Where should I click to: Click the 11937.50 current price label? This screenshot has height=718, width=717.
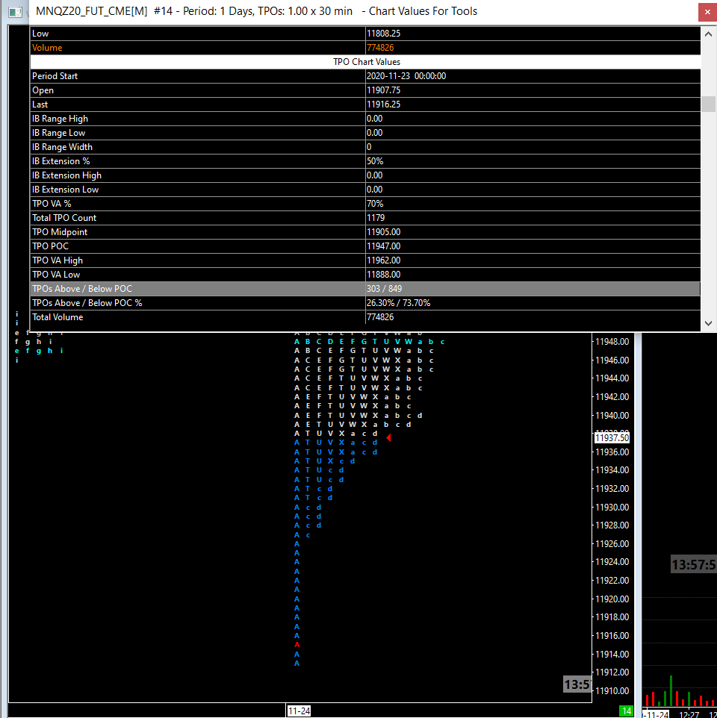[x=612, y=438]
